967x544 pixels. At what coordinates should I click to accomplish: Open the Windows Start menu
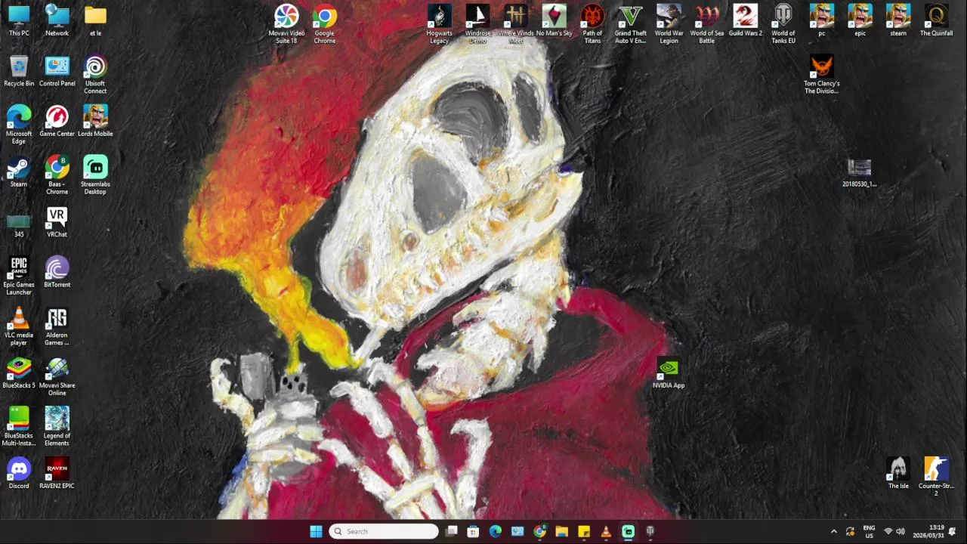click(x=316, y=531)
